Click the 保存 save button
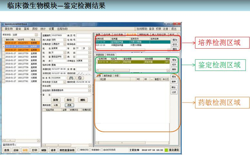 [69, 100]
